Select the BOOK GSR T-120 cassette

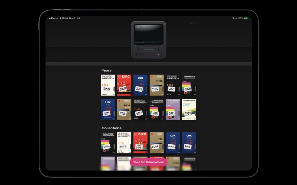coord(156,142)
